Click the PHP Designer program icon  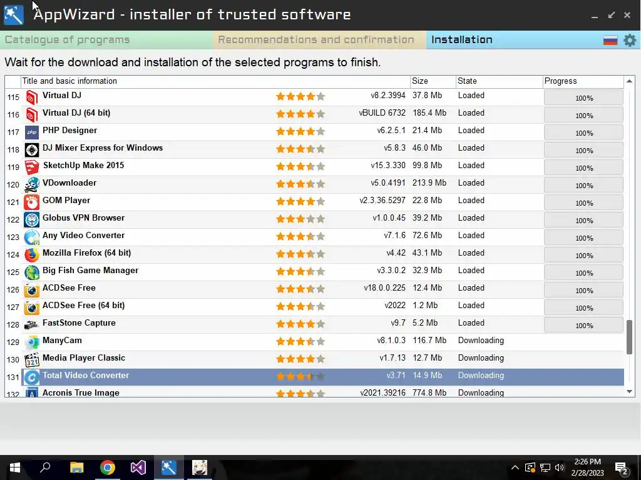coord(31,132)
